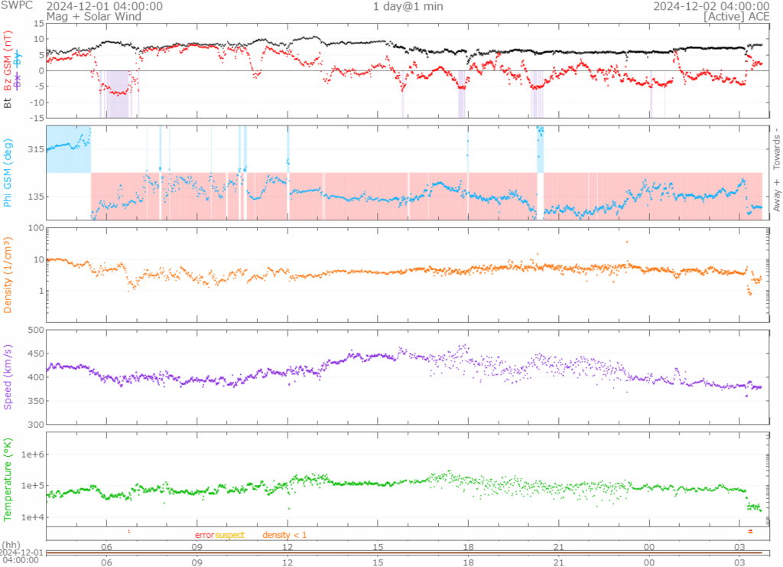Click the Towards - sector label
Screen dimensions: 783x567
pyautogui.click(x=777, y=149)
